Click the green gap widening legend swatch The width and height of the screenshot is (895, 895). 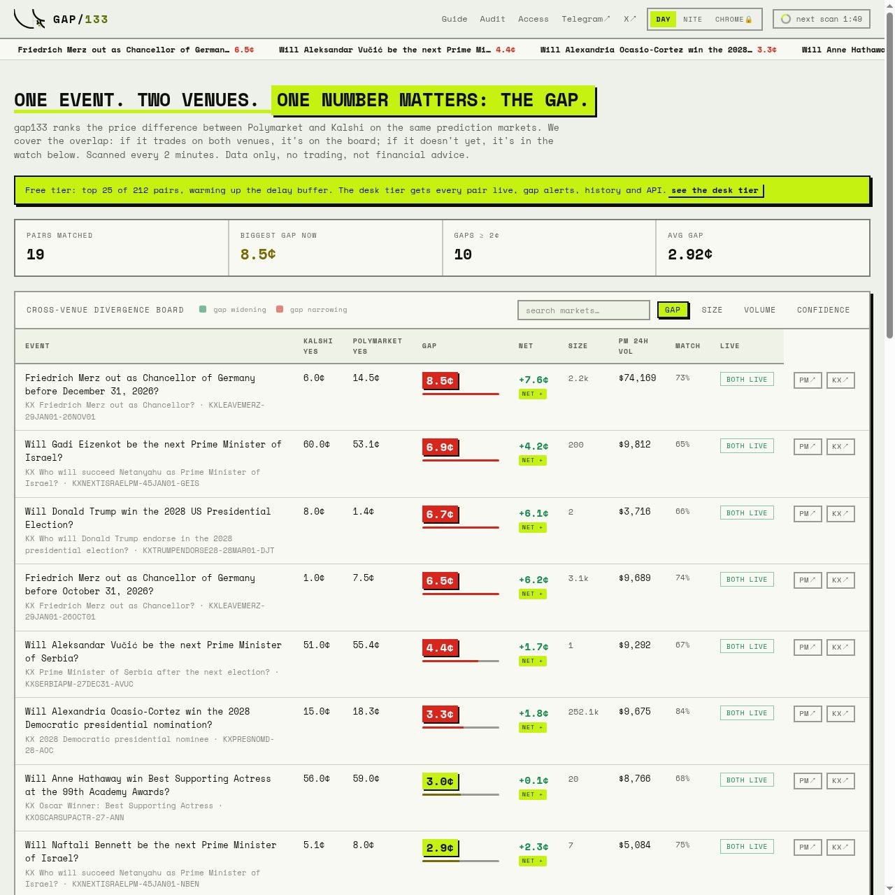pyautogui.click(x=203, y=309)
